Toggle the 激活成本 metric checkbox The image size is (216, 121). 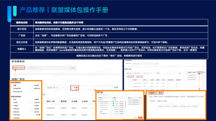click(32, 89)
